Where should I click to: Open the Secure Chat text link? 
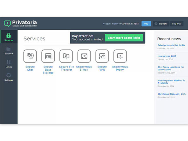click(x=30, y=68)
